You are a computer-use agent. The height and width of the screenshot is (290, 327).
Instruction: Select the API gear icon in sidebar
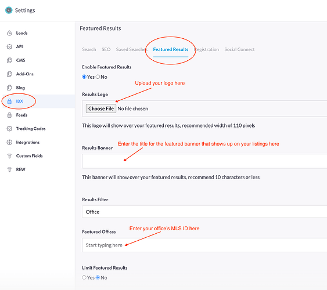click(9, 46)
